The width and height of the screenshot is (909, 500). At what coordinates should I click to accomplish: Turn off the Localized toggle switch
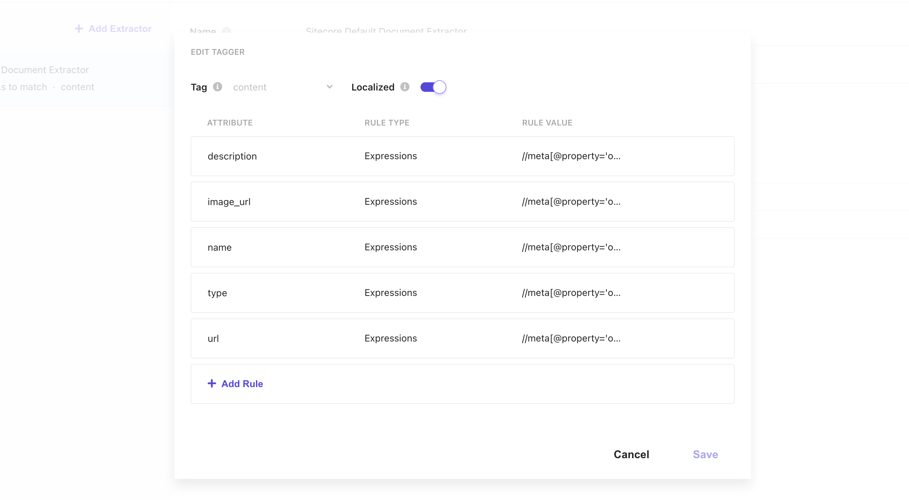point(433,87)
